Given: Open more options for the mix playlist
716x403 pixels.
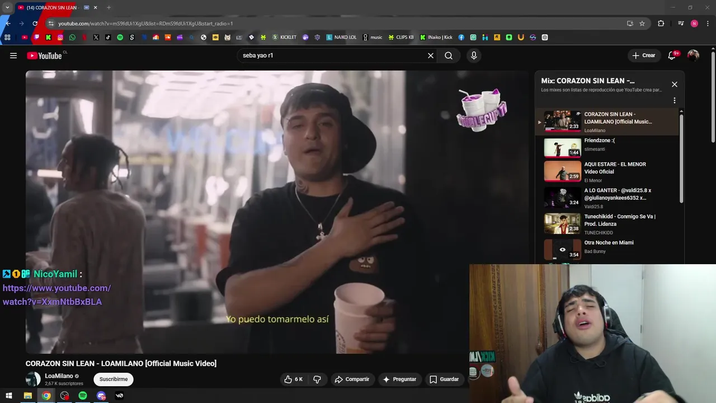Looking at the screenshot, I should click(675, 100).
